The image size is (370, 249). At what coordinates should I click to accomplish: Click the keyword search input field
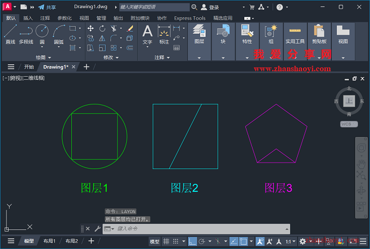(155, 7)
